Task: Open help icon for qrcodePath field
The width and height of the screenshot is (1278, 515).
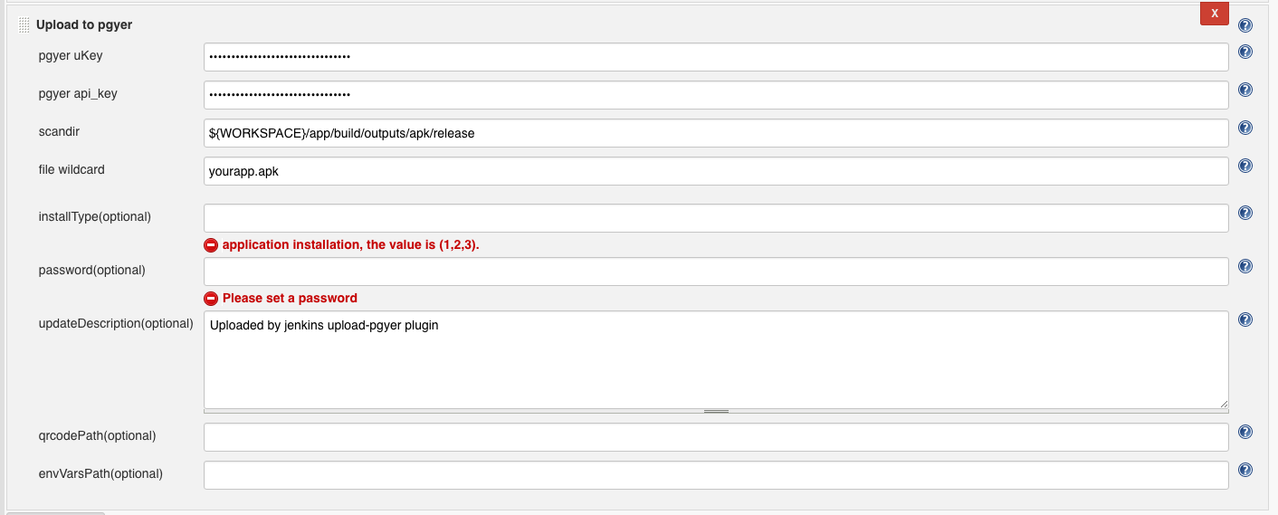Action: [1245, 432]
